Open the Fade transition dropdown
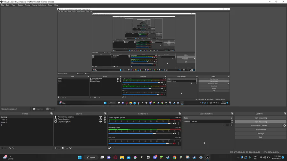 tap(208, 118)
